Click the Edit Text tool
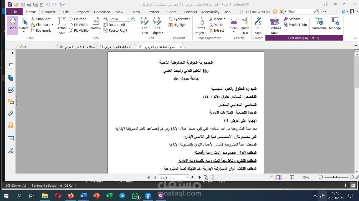 coord(145,25)
